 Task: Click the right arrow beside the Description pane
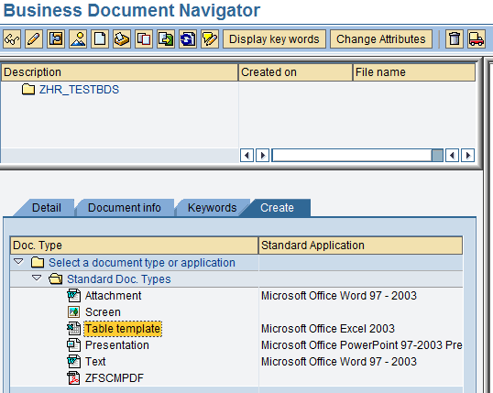[262, 156]
